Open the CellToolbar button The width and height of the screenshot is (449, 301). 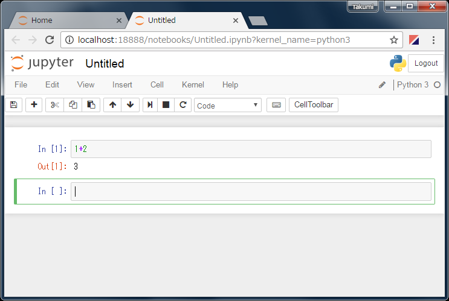click(x=314, y=105)
